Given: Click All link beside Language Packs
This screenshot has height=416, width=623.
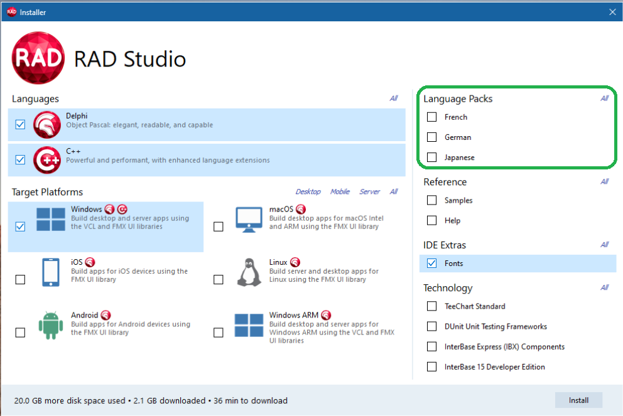Looking at the screenshot, I should point(604,99).
